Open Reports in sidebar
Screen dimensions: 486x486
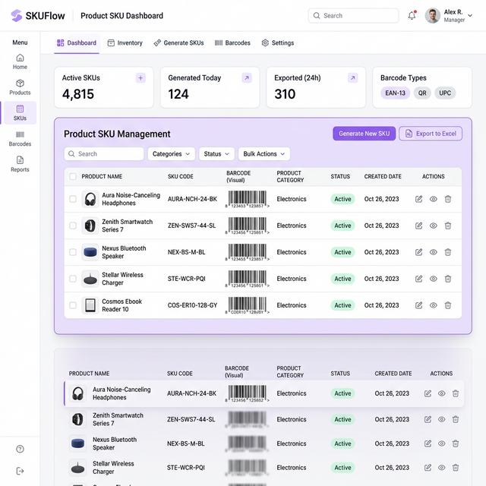(x=20, y=164)
